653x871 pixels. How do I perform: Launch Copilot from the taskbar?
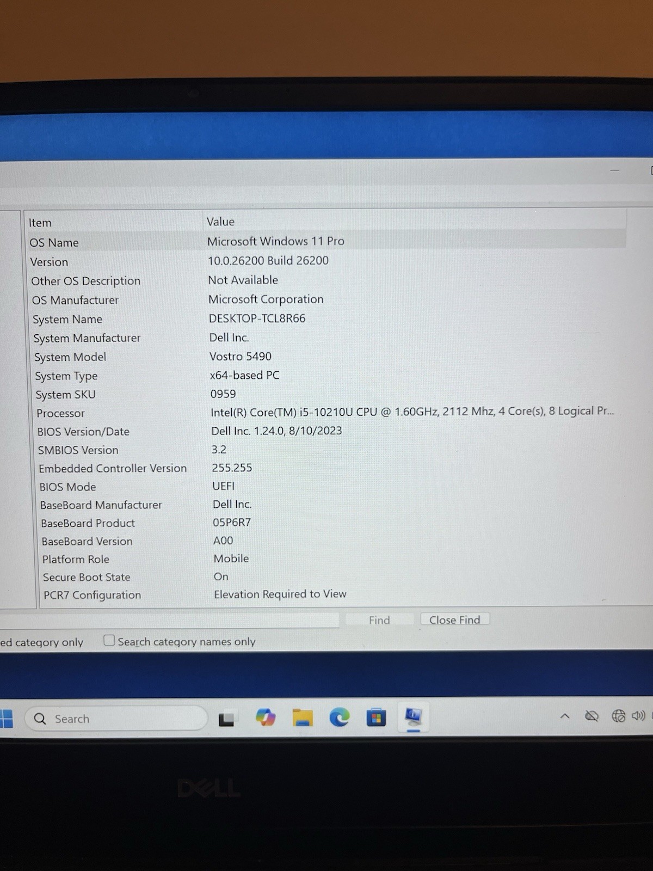(266, 718)
